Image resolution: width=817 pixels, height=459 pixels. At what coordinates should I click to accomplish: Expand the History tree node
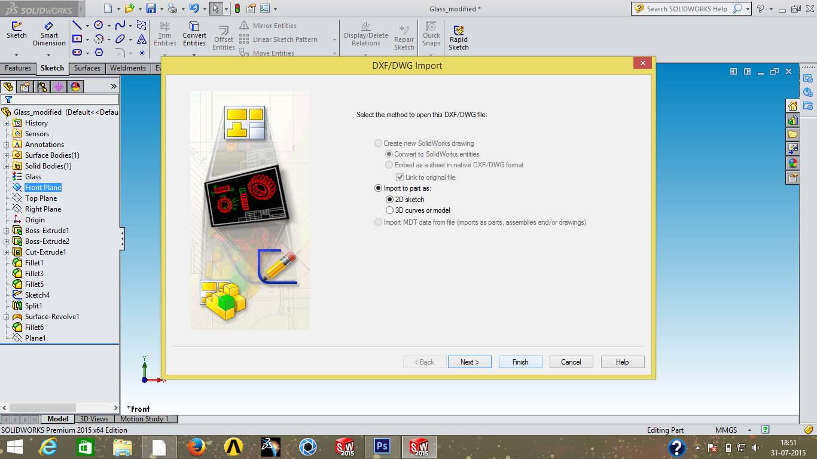coord(7,123)
